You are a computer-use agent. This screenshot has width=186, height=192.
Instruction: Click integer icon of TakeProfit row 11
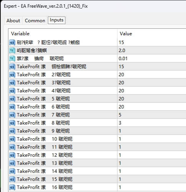[x=12, y=147]
